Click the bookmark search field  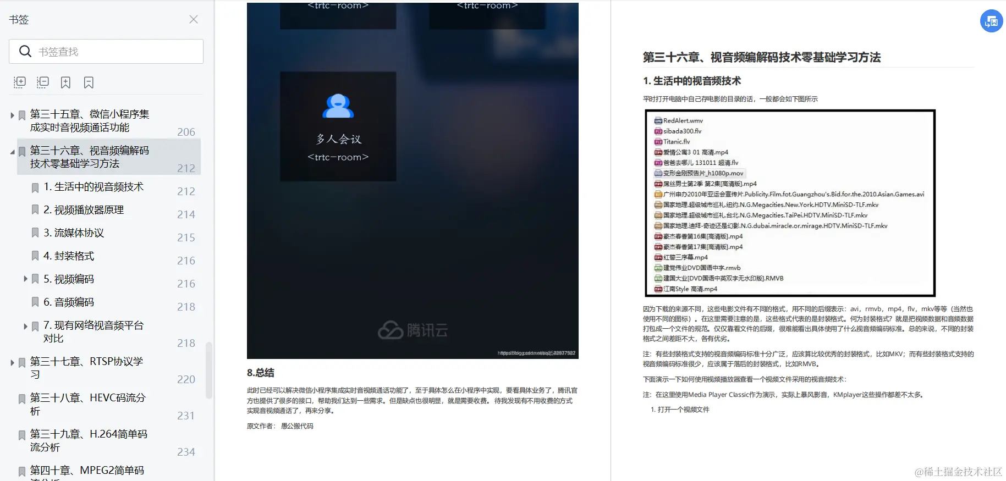106,51
